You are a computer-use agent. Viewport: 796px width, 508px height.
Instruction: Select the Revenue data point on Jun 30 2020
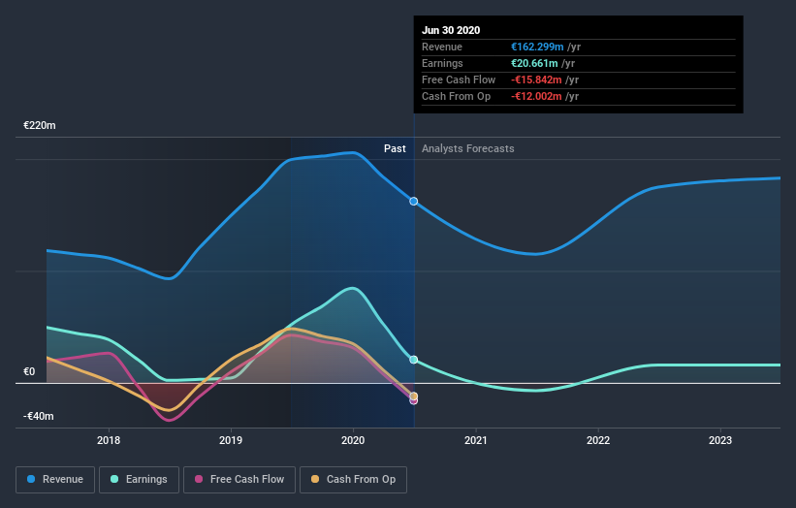click(414, 202)
